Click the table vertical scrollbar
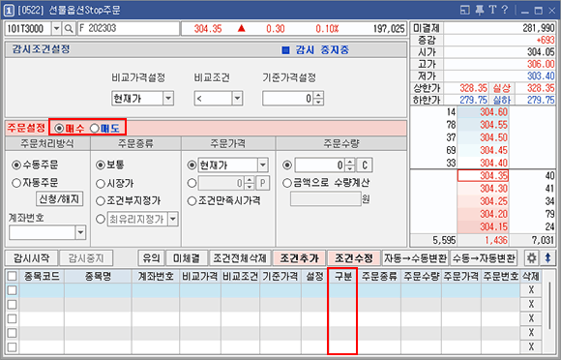Image resolution: width=561 pixels, height=360 pixels. click(x=550, y=306)
